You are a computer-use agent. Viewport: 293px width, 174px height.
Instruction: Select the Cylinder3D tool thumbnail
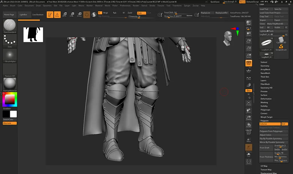[x=281, y=40]
